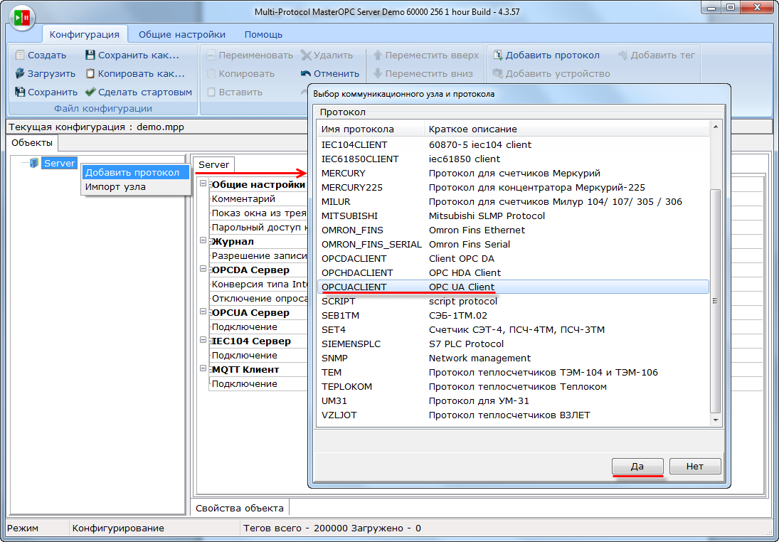Viewport: 779px width, 542px height.
Task: Collapse the OPCDA Сервер section
Action: [x=203, y=270]
